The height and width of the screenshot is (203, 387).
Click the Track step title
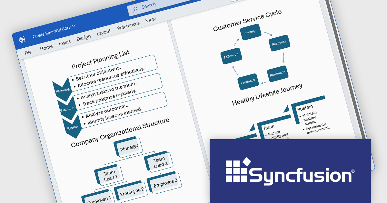[268, 128]
